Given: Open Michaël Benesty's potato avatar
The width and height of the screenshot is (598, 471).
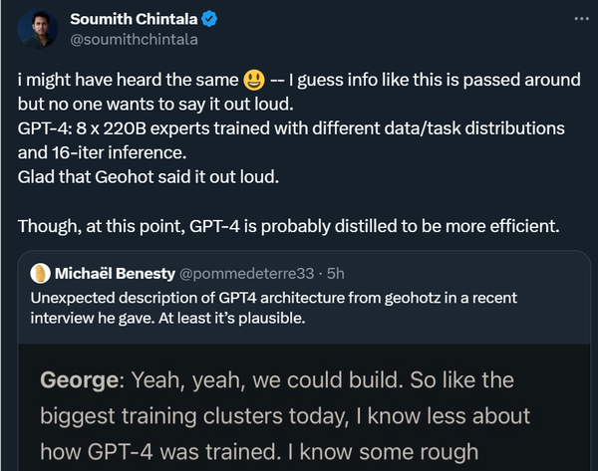Looking at the screenshot, I should click(x=41, y=273).
